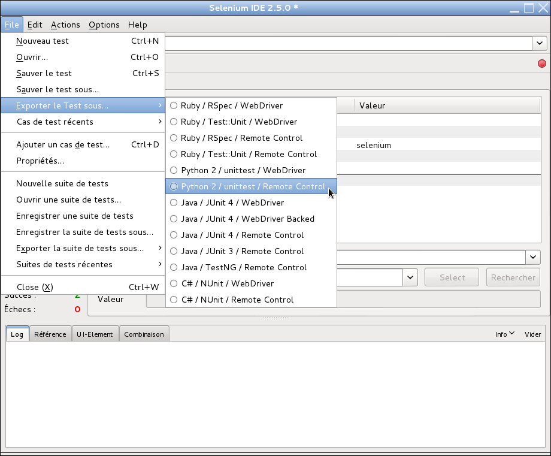Open the Help menu
Screen dimensions: 551x456
[x=137, y=25]
